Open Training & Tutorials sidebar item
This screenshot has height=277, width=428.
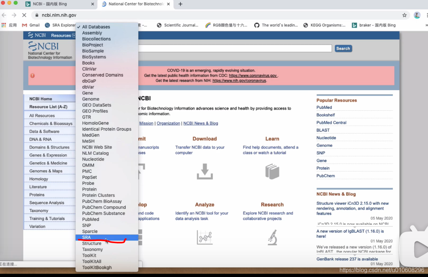(47, 218)
